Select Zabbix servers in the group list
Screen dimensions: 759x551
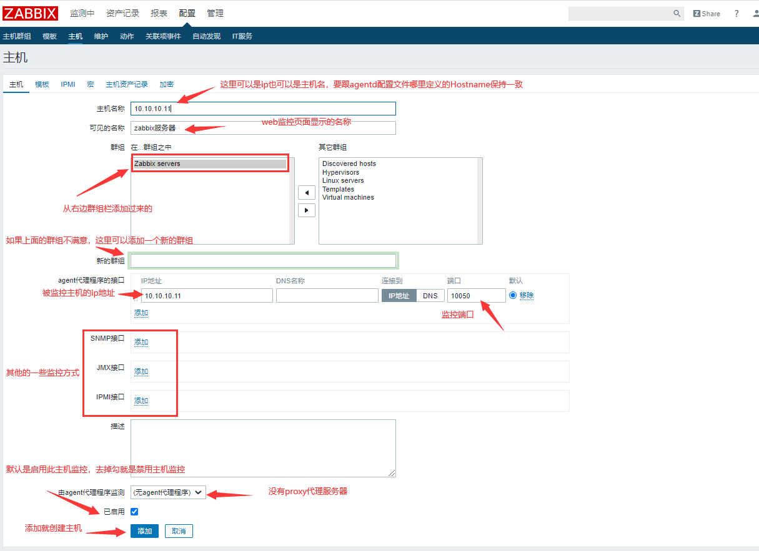tap(210, 163)
